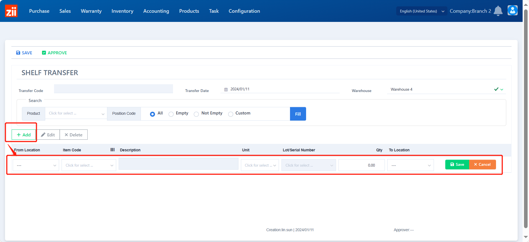
Task: Click the Description column header
Action: tap(130, 150)
